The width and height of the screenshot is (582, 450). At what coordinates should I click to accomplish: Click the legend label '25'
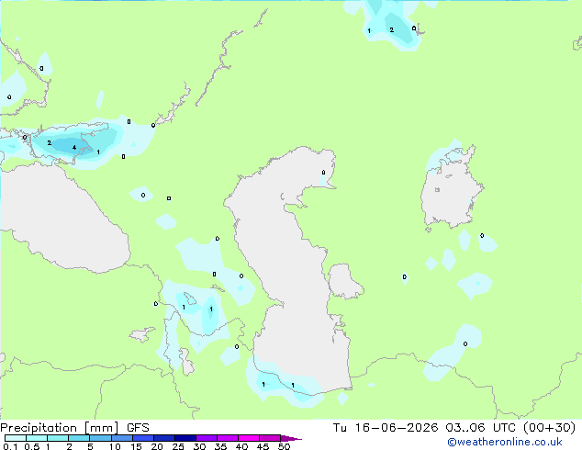178,446
